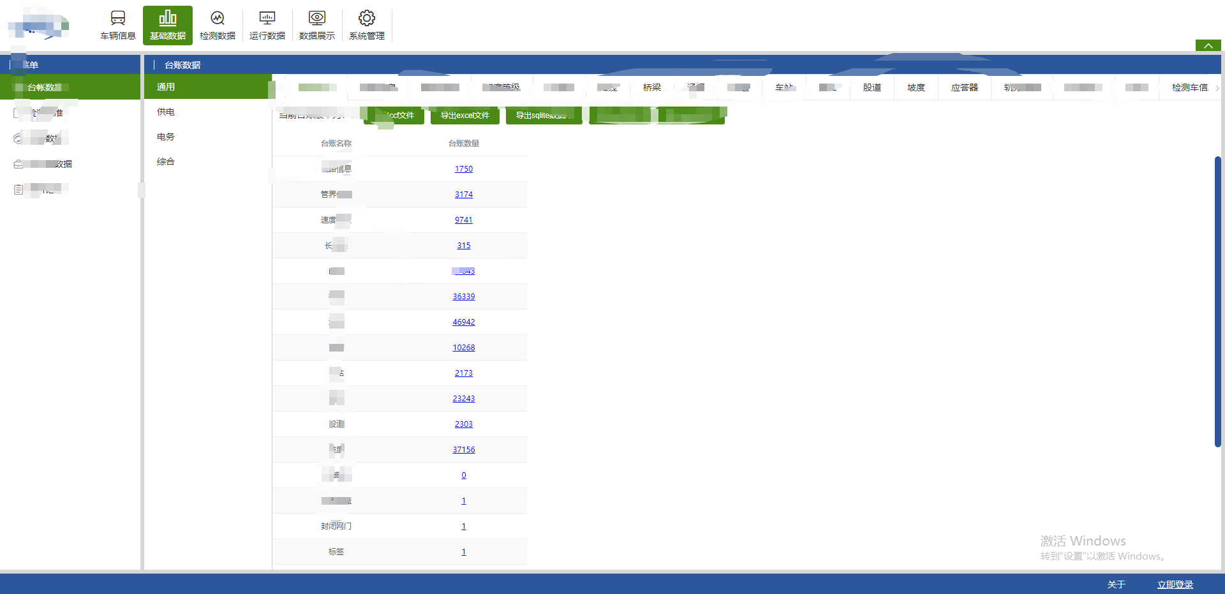Screen dimensions: 1225x594
Task: Click the 台账数据 panel title
Action: pyautogui.click(x=182, y=65)
